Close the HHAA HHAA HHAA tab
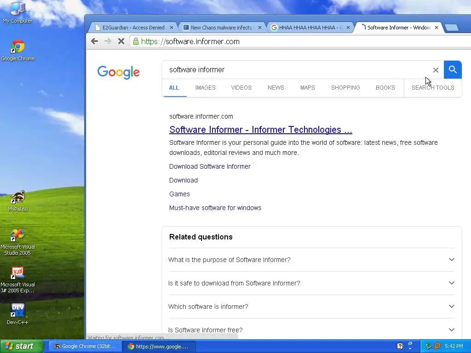 coord(348,28)
